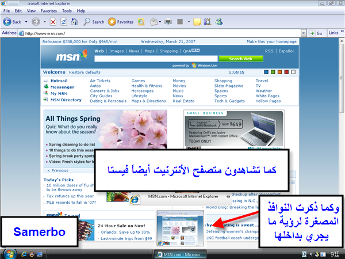Screen dimensions: 345x259
Task: Open the Tools menu
Action: coord(67,11)
